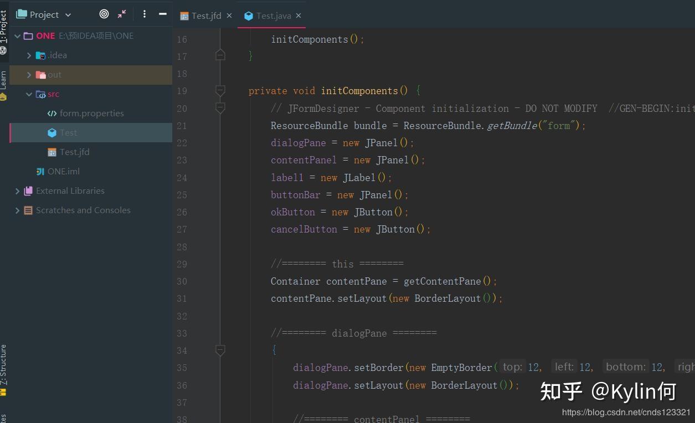
Task: Close the Test.java editor tab
Action: click(299, 16)
